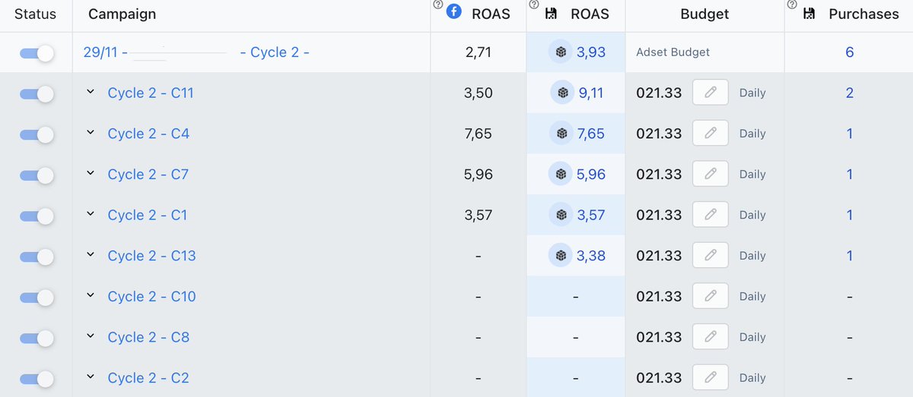
Task: Open Cycle 2 - C1 link
Action: coord(147,215)
